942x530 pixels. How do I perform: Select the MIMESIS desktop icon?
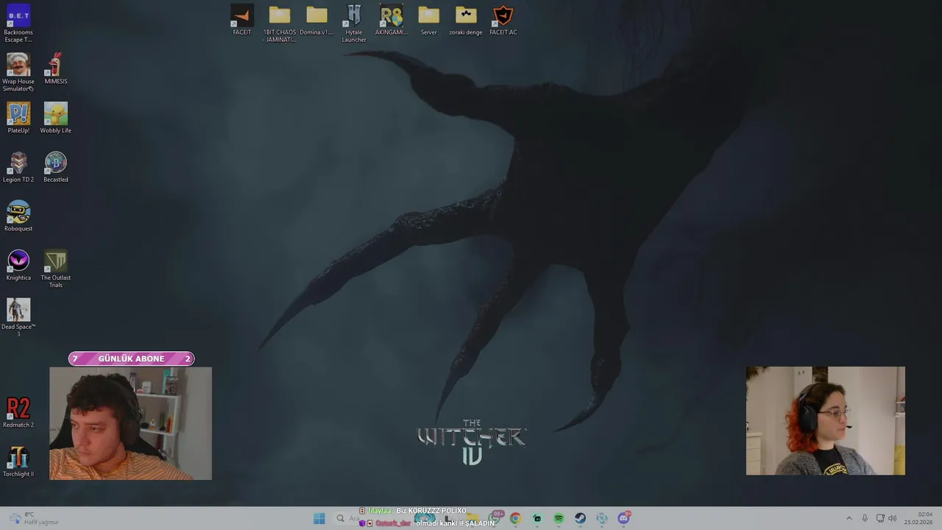[56, 69]
